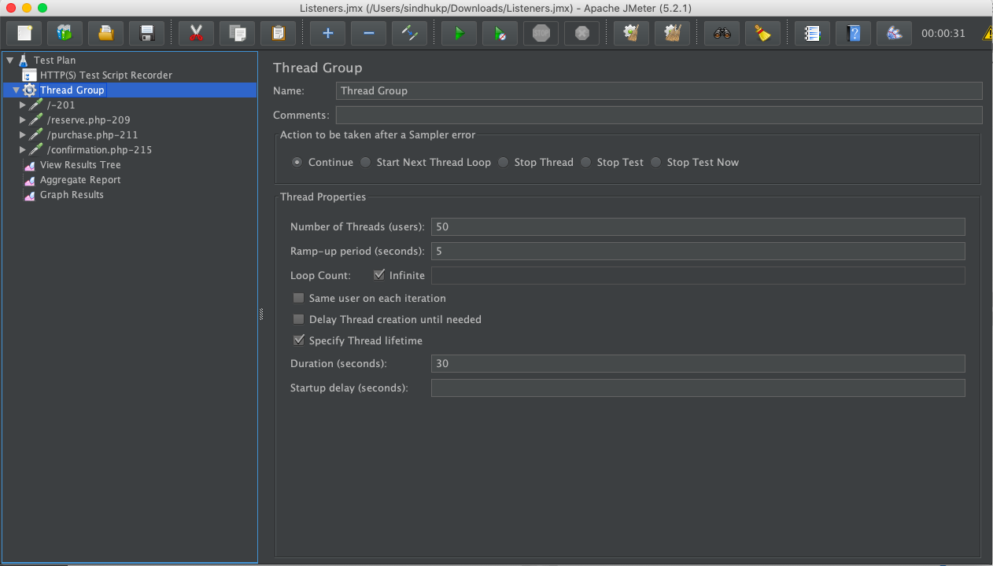This screenshot has width=993, height=566.
Task: Select the Stop Thread radio button
Action: (x=503, y=163)
